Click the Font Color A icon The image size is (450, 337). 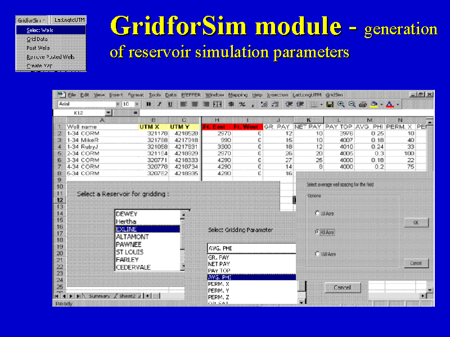389,104
